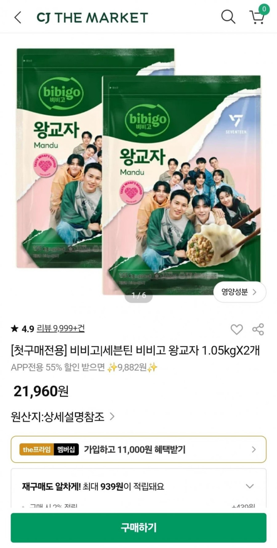Tap the share icon

pos(258,329)
